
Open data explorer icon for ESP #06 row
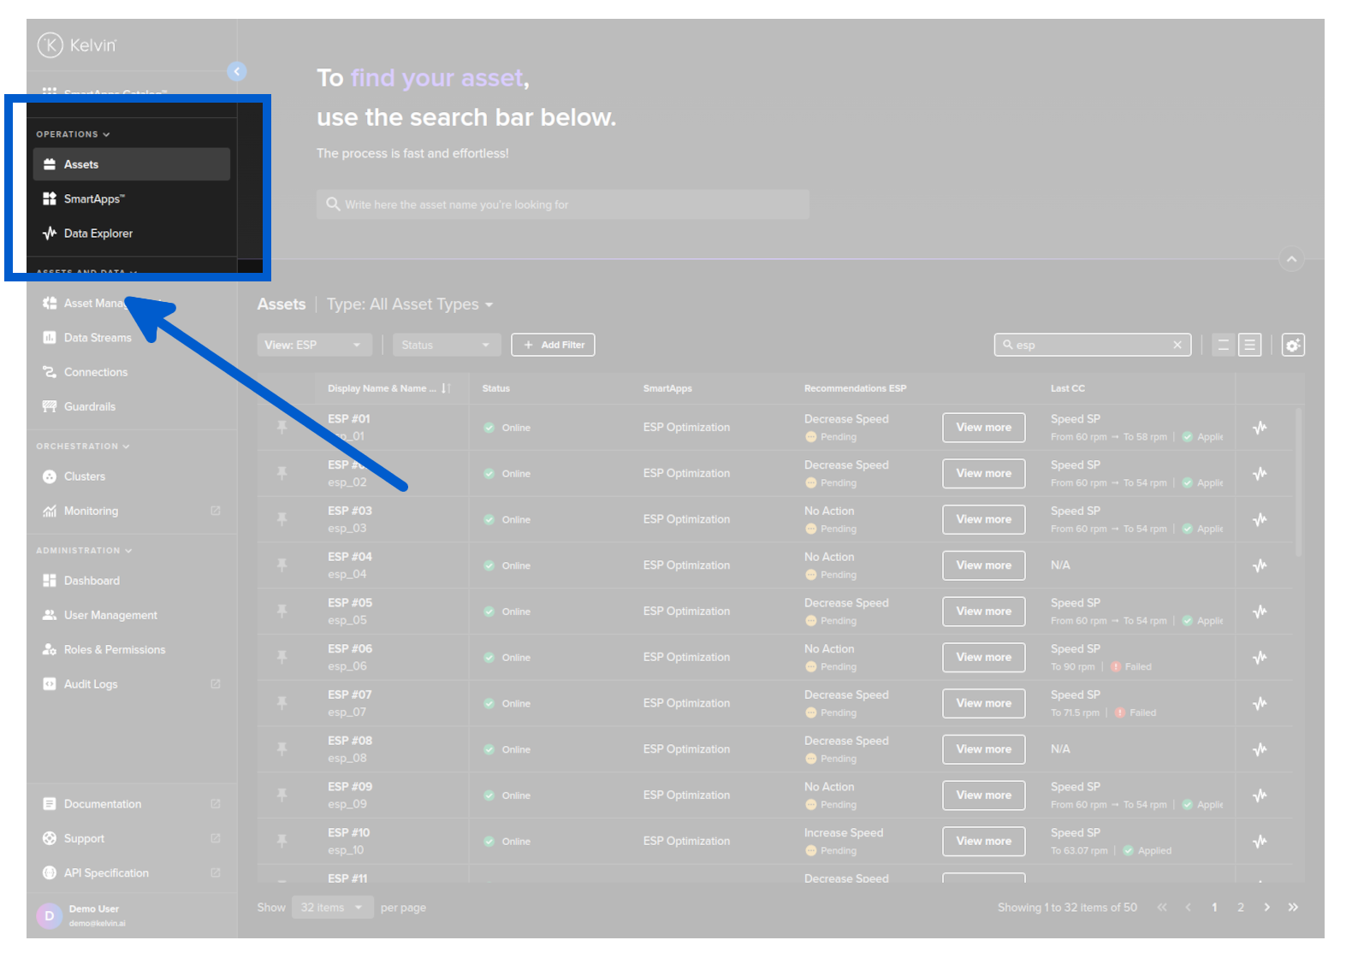pyautogui.click(x=1260, y=658)
